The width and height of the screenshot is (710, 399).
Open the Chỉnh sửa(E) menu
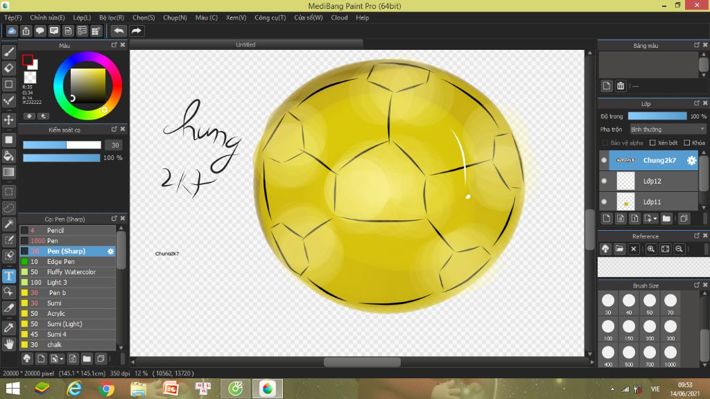point(47,17)
